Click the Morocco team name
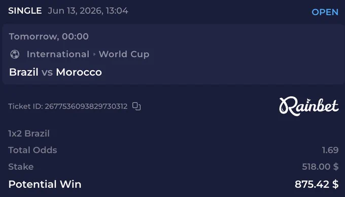 (79, 72)
